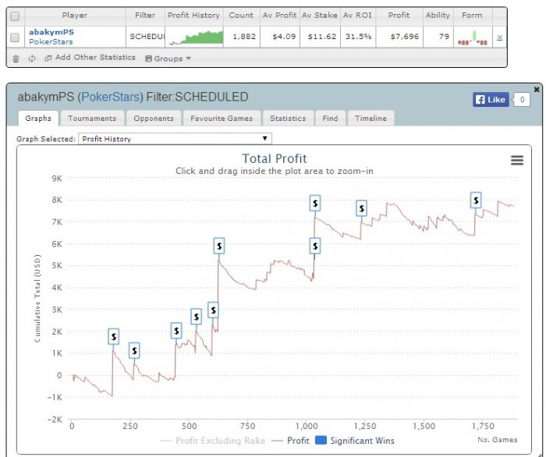Open the Timeline tab
The image size is (546, 457).
click(370, 119)
